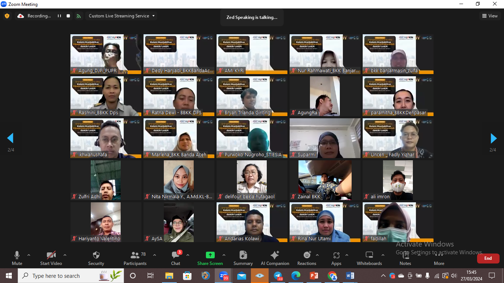Open the View layout menu
504x283 pixels.
tap(490, 16)
